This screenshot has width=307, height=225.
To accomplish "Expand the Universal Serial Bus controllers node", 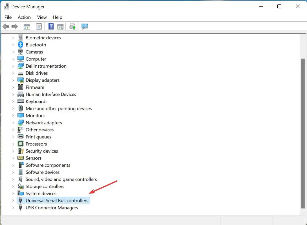I will tap(13, 201).
